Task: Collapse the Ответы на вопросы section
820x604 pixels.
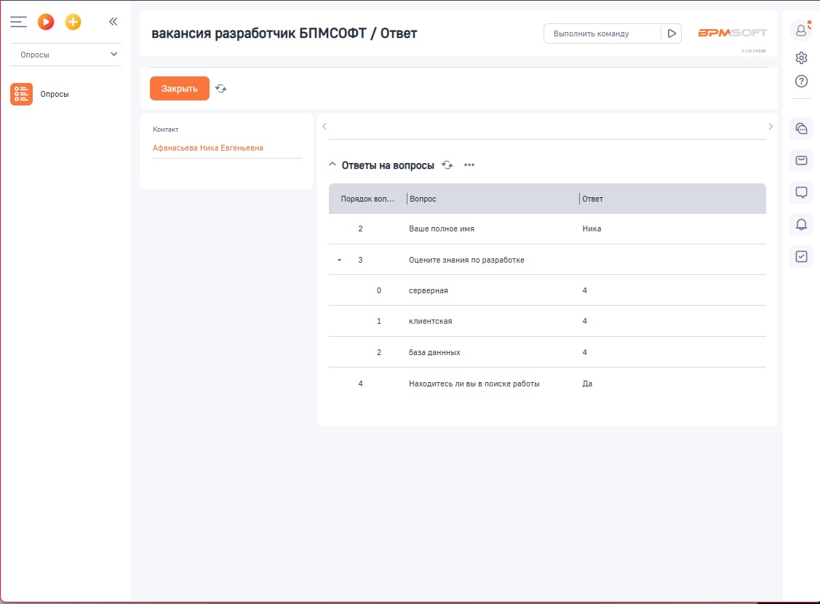Action: pos(333,165)
